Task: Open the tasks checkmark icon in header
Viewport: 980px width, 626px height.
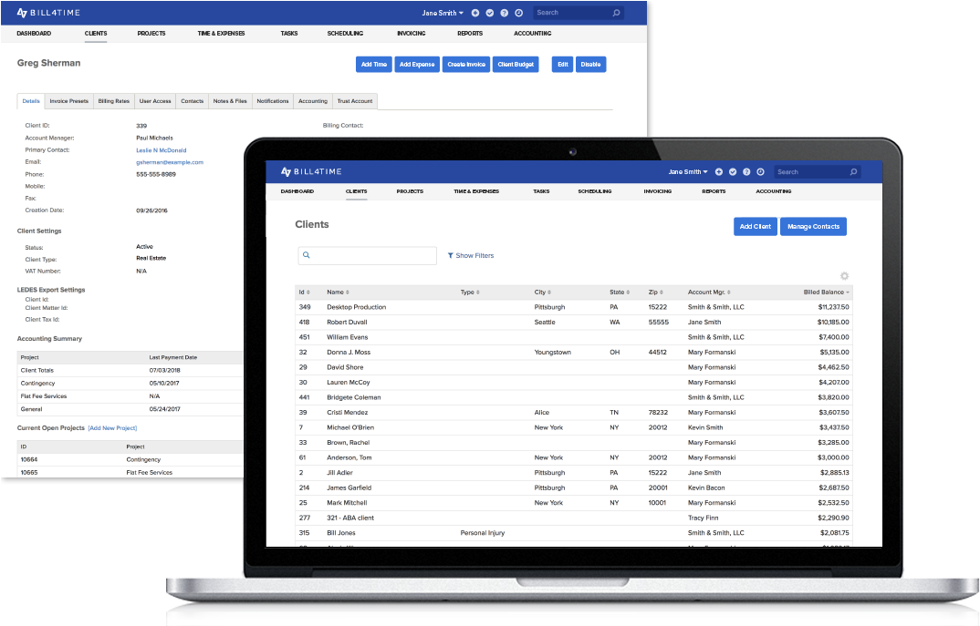Action: [x=733, y=171]
